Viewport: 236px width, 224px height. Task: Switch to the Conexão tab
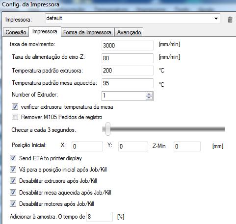coord(16,32)
